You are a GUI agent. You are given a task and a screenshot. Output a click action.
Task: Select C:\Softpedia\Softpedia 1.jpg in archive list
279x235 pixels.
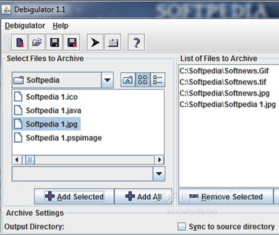[228, 104]
